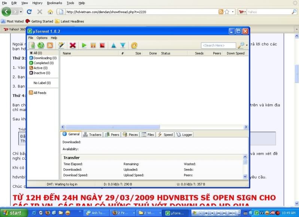Viewport: 299px width, 217px height.
Task: Click the Yahoo search box in Firefox
Action: 269,12
